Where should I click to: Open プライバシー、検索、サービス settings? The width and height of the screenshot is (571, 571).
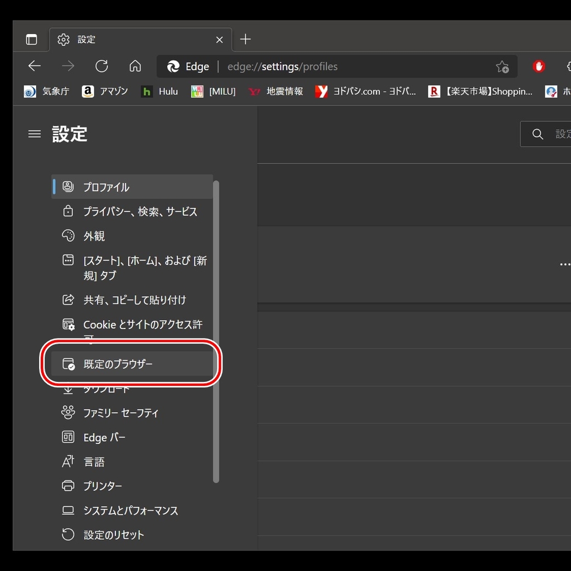tap(139, 211)
